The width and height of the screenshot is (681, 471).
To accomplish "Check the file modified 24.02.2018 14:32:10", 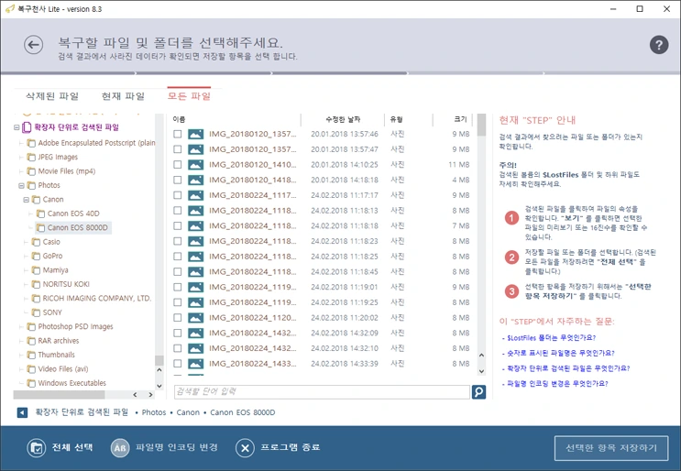I will 178,348.
